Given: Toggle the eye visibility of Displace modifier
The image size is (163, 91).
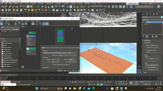Looking at the screenshot, I should 143,22.
